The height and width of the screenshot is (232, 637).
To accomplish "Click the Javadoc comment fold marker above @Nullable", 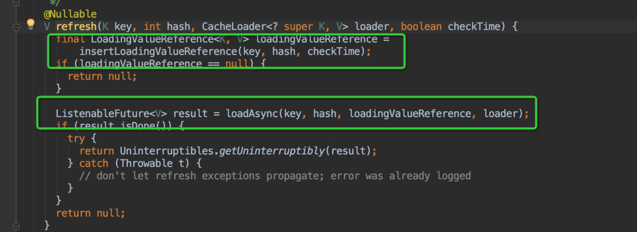I will coord(16,3).
